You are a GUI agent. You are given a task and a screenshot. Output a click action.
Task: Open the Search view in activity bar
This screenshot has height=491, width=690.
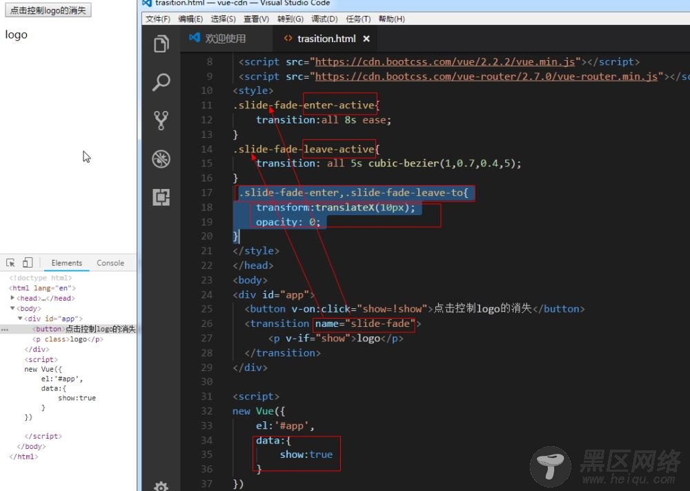coord(161,82)
